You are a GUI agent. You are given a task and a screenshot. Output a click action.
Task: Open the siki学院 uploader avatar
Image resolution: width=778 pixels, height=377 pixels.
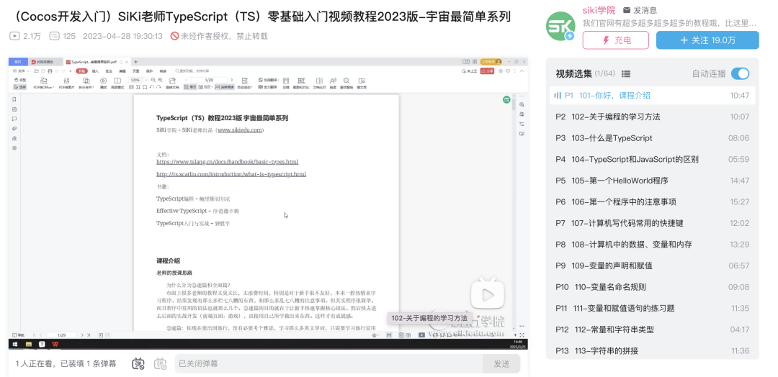560,26
